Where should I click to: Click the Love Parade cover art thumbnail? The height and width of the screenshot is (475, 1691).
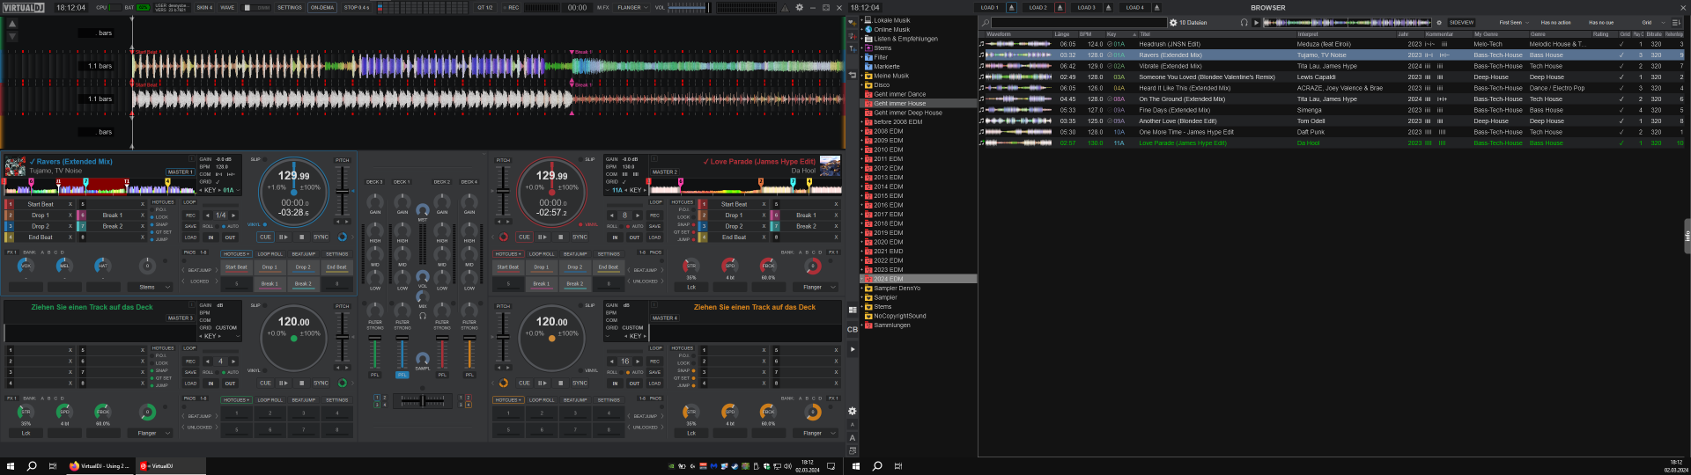coord(830,165)
